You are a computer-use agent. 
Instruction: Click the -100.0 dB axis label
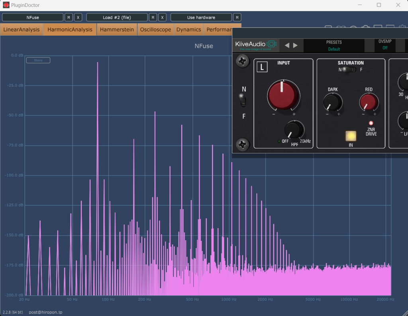(14, 175)
